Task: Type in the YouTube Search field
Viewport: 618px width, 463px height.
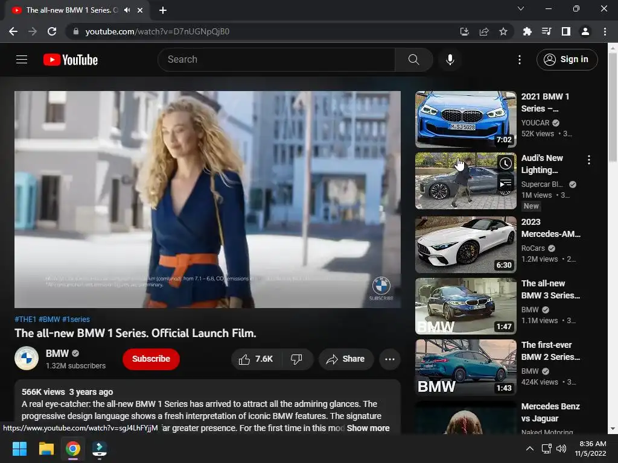Action: coord(276,60)
